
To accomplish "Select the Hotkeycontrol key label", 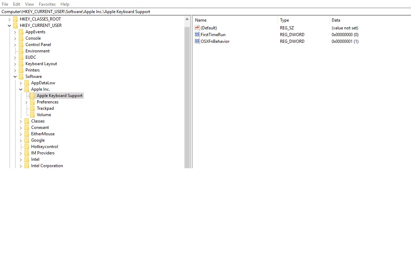I will click(x=45, y=147).
